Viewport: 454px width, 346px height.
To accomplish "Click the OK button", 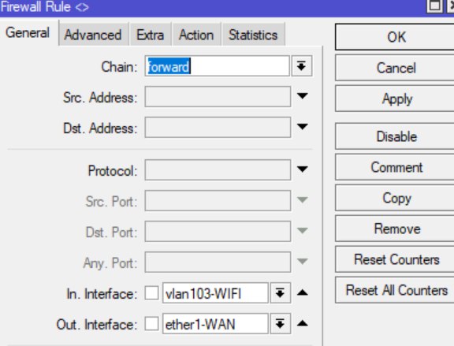I will [396, 37].
